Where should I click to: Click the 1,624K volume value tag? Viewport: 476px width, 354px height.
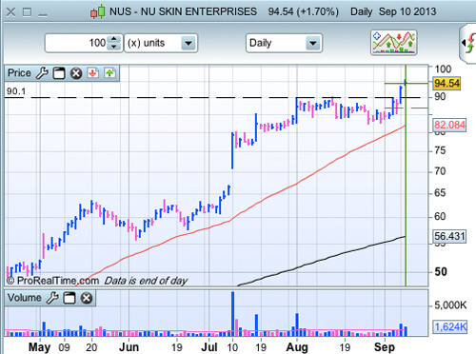coord(450,326)
